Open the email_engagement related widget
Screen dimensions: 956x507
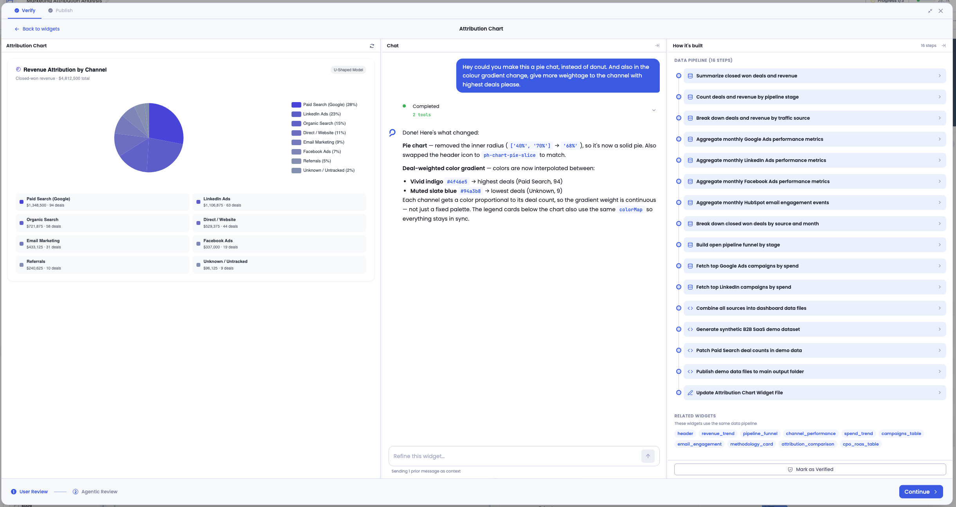(x=699, y=444)
